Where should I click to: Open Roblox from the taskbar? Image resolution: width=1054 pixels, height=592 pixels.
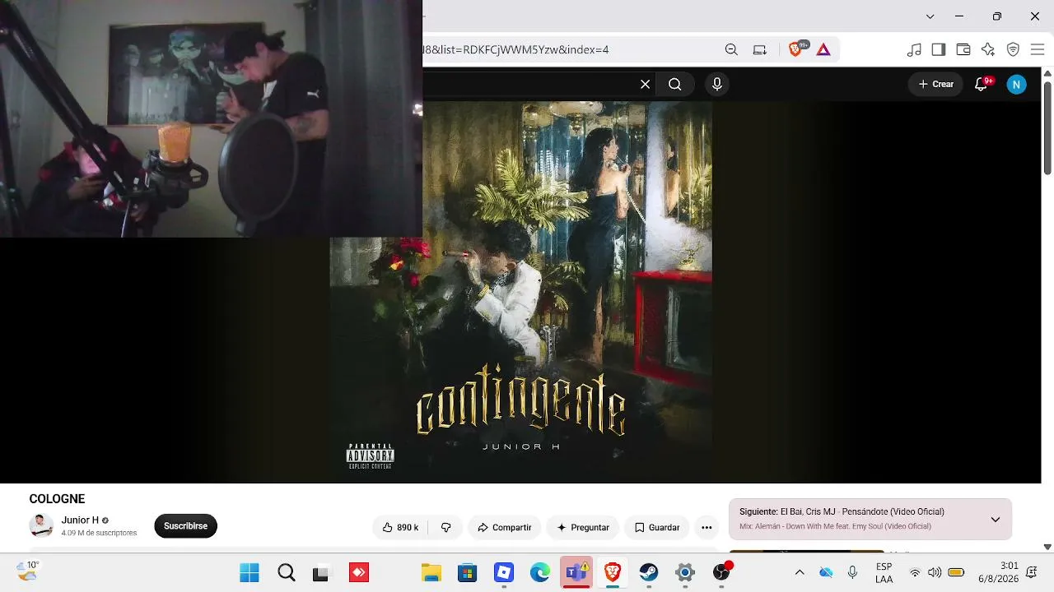(x=504, y=572)
